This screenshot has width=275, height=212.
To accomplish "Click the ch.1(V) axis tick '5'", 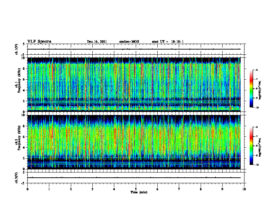I will point(24,44).
